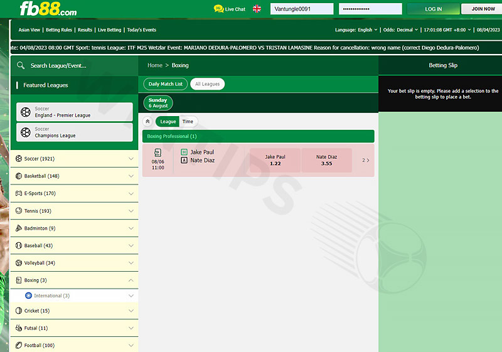Click the Cricket icon

point(19,311)
